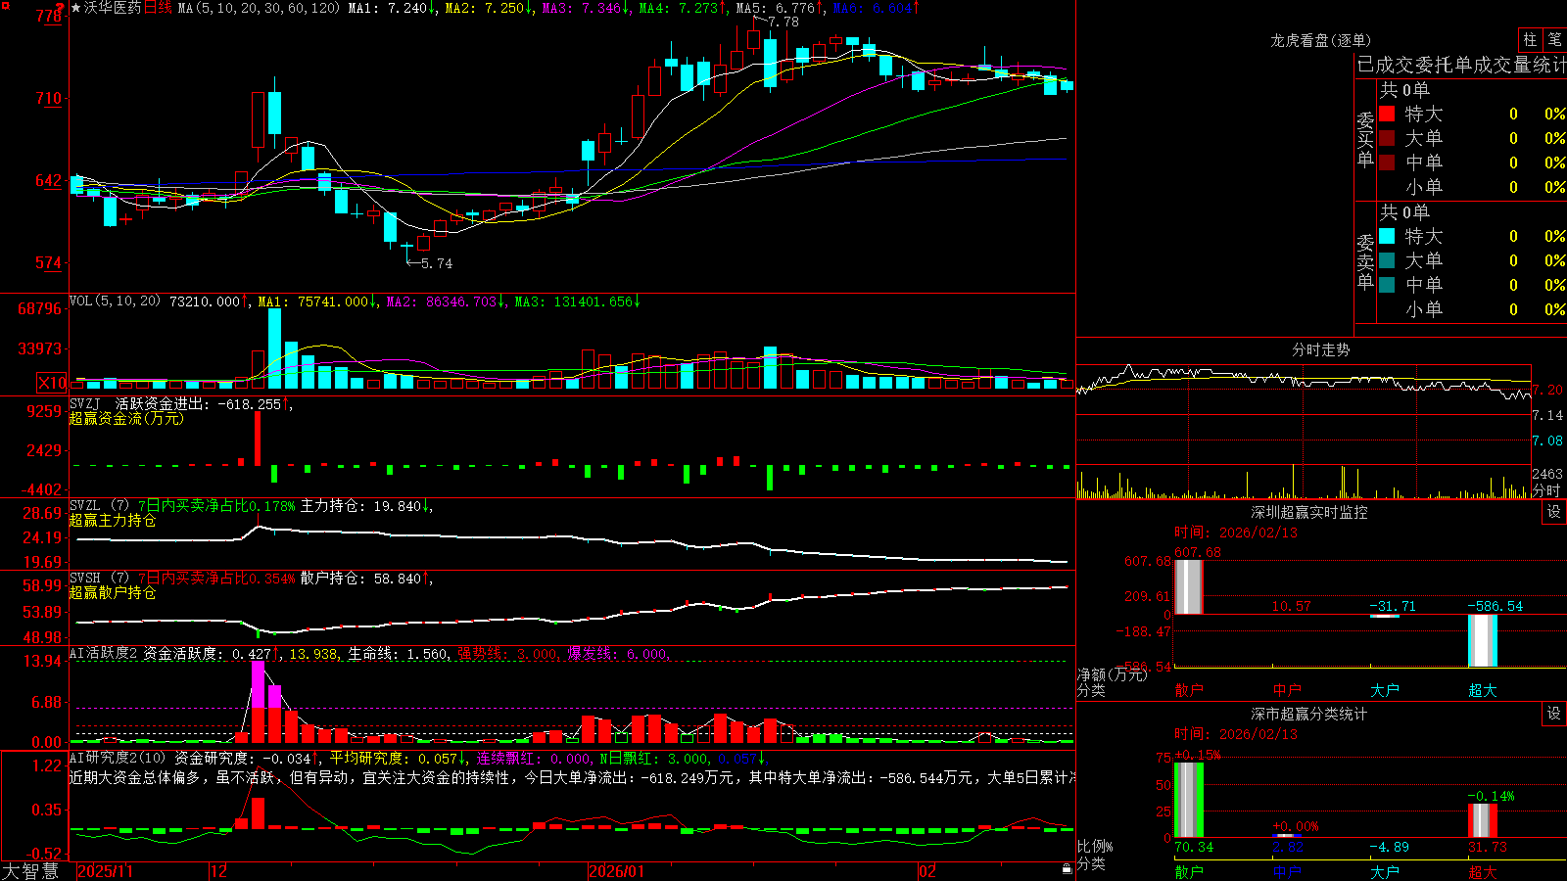Click the VOL(5,10,20) indicator label

point(115,301)
